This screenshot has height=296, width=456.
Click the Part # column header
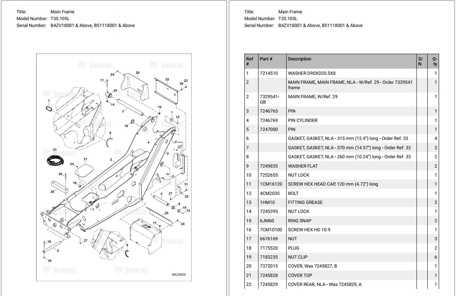266,59
